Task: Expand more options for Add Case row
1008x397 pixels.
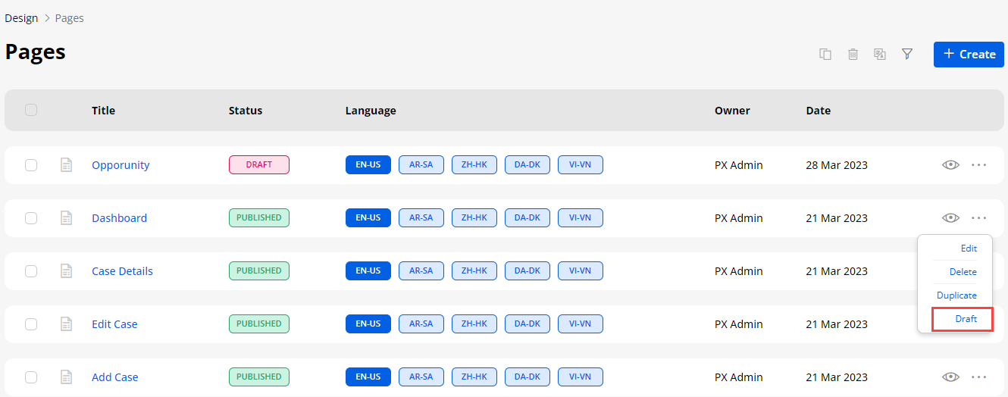Action: tap(978, 377)
